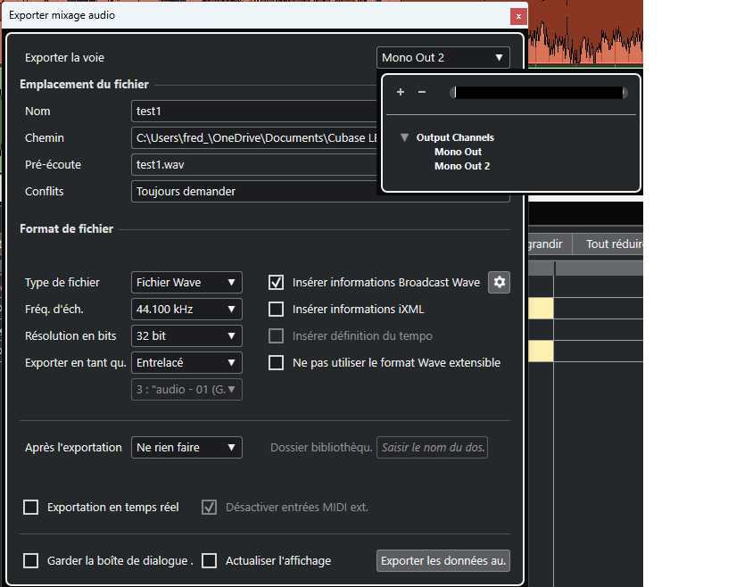The image size is (736, 587).
Task: Select Mono Out in channel list
Action: coord(458,152)
